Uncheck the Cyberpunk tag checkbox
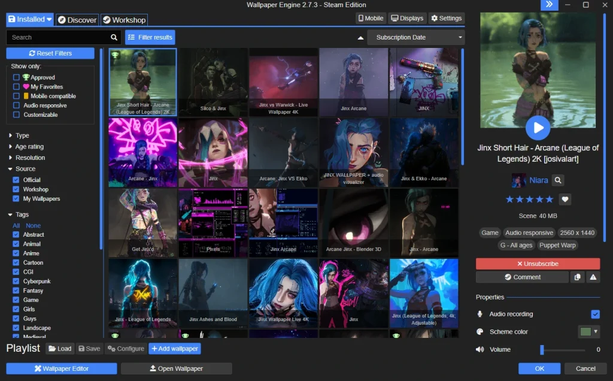613x381 pixels. (x=16, y=281)
